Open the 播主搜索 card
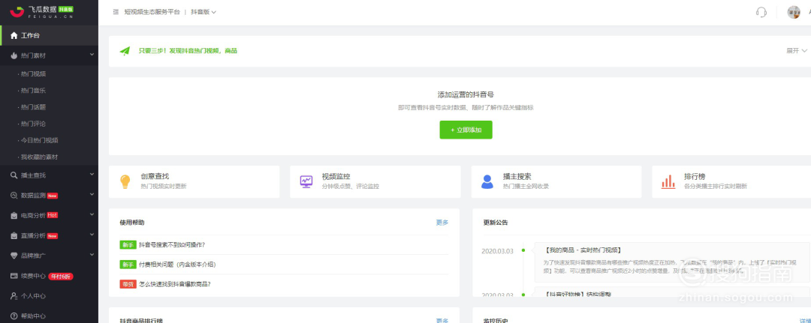The width and height of the screenshot is (811, 323). (x=556, y=181)
